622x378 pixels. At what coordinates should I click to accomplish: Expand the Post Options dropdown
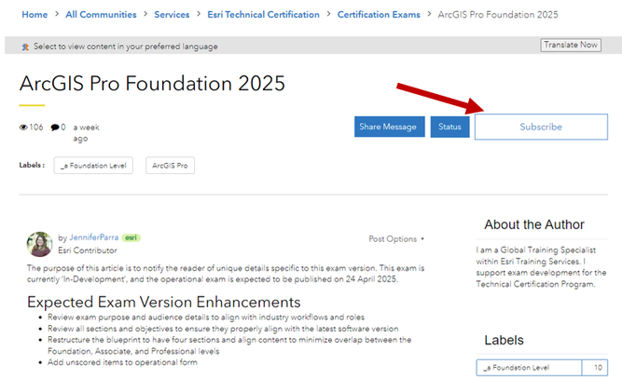click(396, 239)
